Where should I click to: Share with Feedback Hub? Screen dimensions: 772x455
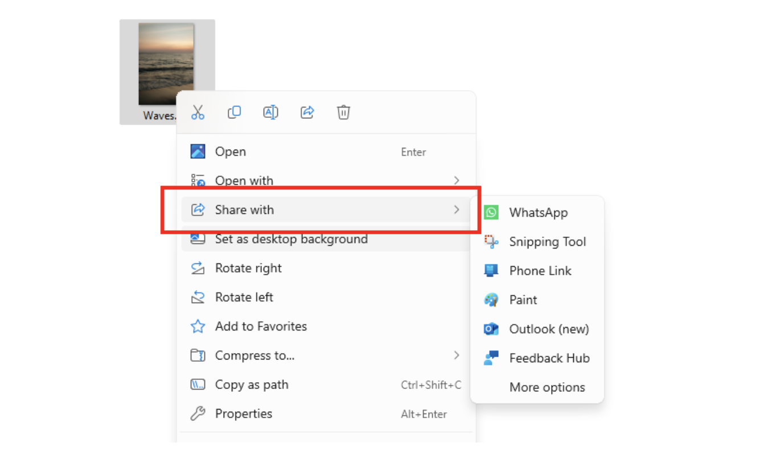point(537,358)
